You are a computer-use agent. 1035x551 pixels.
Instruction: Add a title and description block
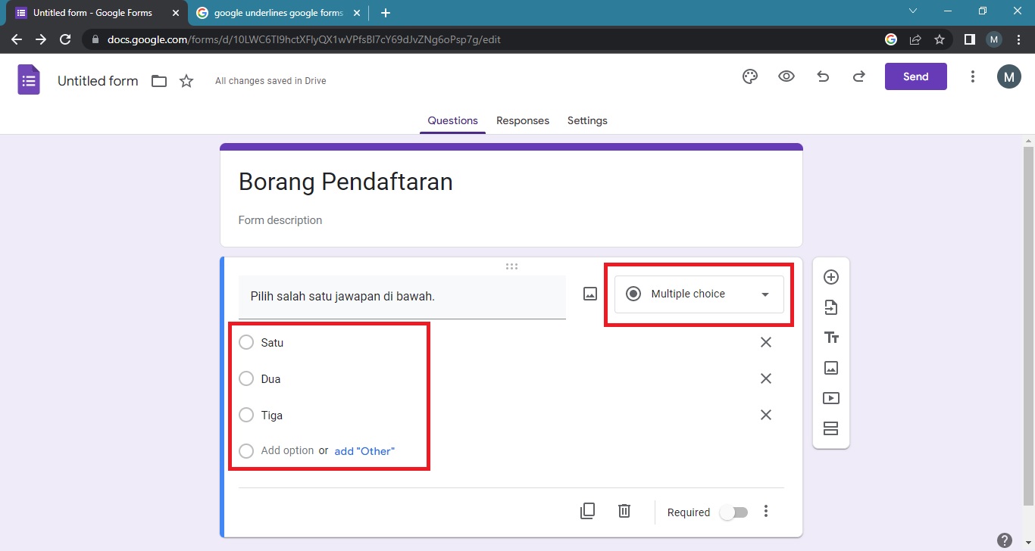click(x=831, y=338)
